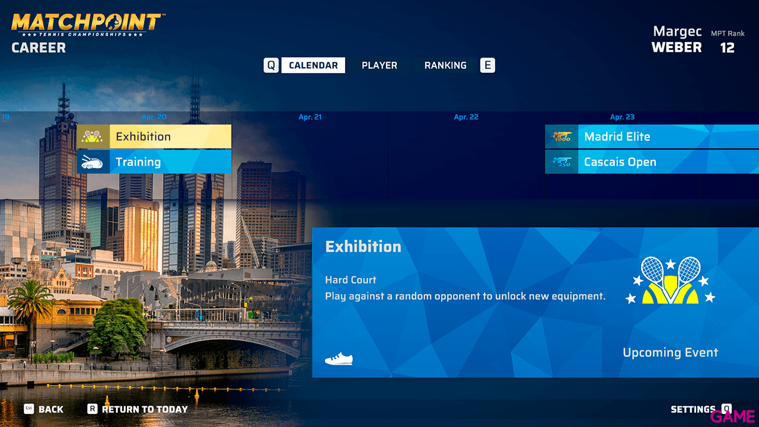
Task: Open the Player tab
Action: coord(379,65)
